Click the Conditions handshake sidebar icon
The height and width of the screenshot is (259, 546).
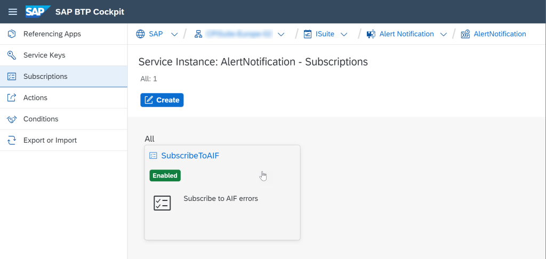click(12, 119)
